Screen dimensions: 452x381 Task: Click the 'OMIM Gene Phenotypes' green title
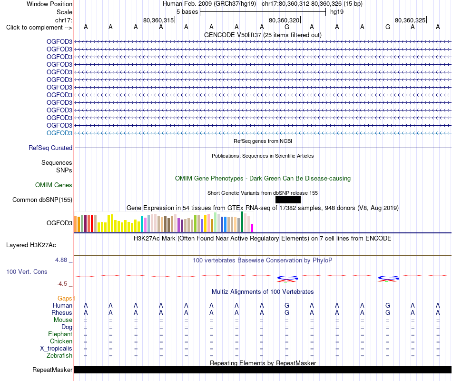pos(263,179)
